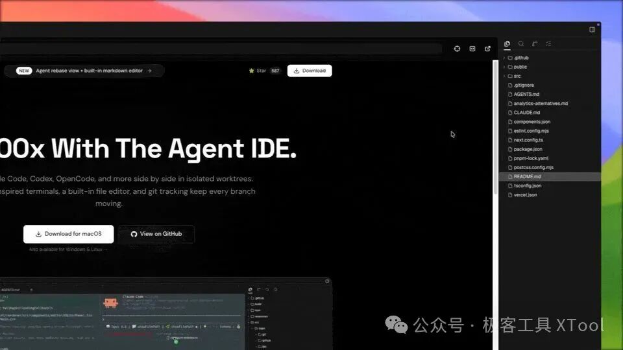
Task: Open the checklist panel icon in sidebar
Action: point(549,43)
